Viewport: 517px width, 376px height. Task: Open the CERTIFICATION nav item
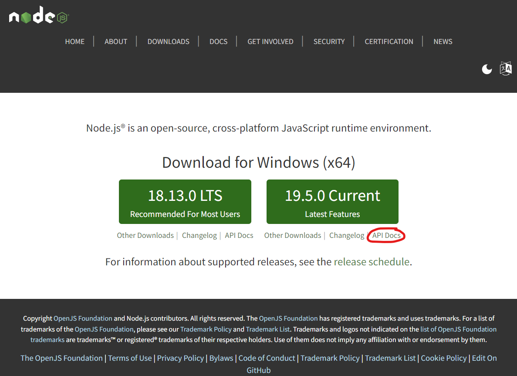click(x=389, y=41)
